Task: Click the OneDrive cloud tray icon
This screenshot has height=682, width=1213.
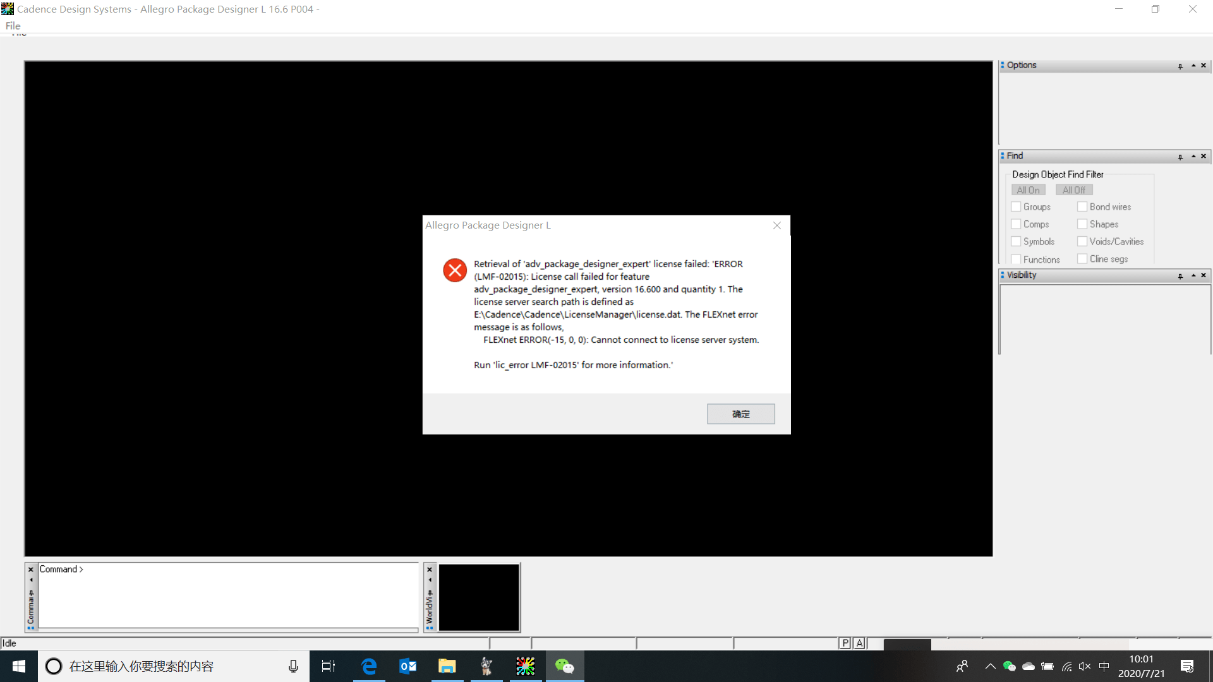Action: (x=1029, y=666)
